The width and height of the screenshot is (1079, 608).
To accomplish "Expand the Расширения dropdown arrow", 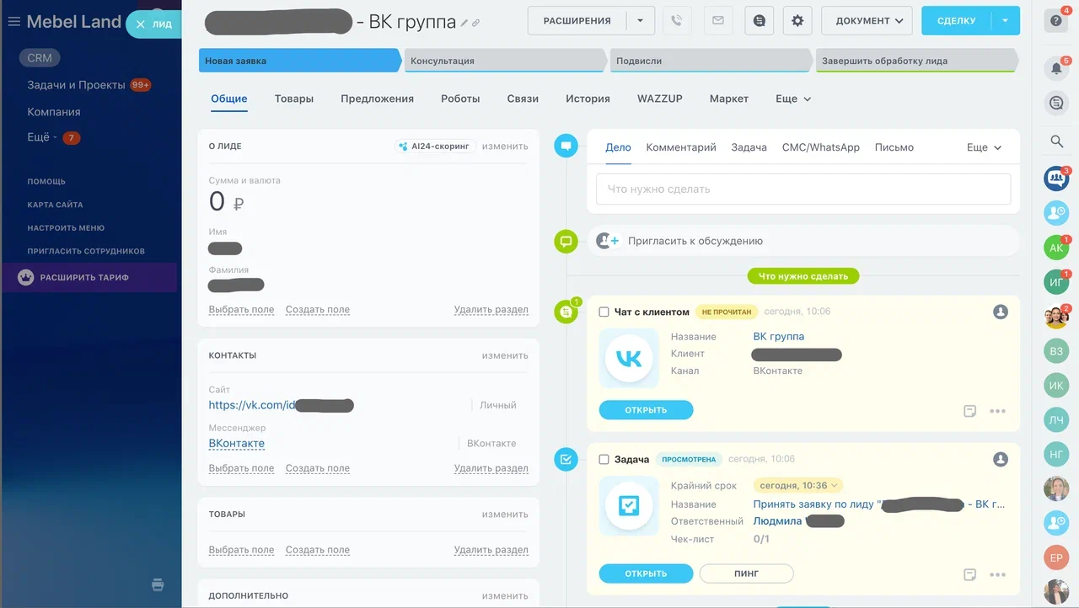I will (x=641, y=21).
